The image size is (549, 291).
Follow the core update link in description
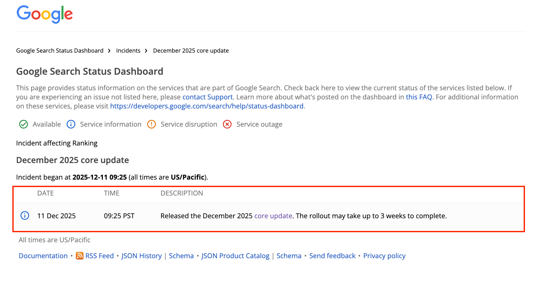click(x=273, y=216)
